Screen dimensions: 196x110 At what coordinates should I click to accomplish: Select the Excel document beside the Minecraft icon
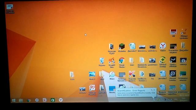point(132,47)
